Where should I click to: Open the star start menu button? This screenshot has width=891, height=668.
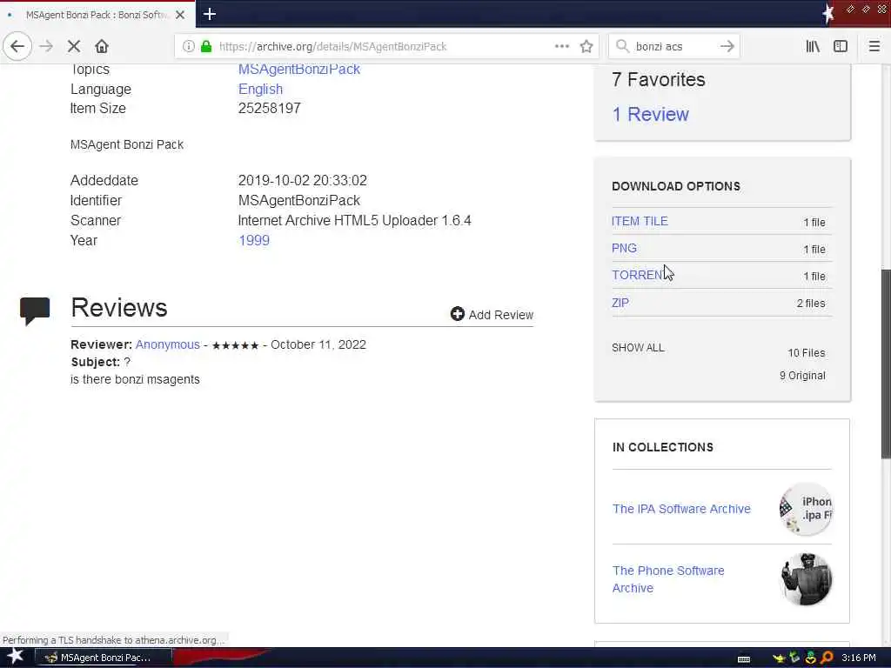click(x=16, y=656)
